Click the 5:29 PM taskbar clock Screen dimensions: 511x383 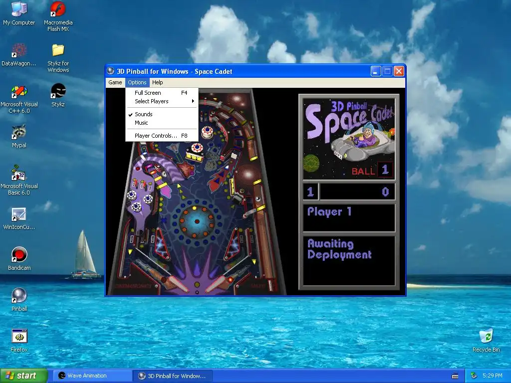[493, 376]
